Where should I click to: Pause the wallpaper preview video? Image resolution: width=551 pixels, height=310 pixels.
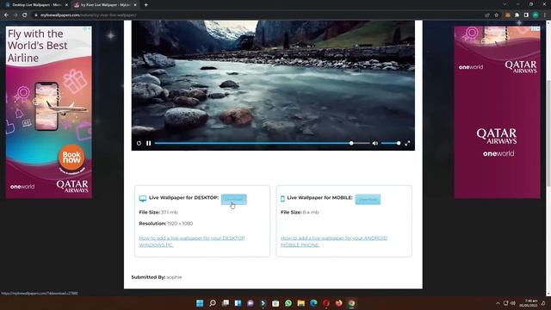[149, 144]
